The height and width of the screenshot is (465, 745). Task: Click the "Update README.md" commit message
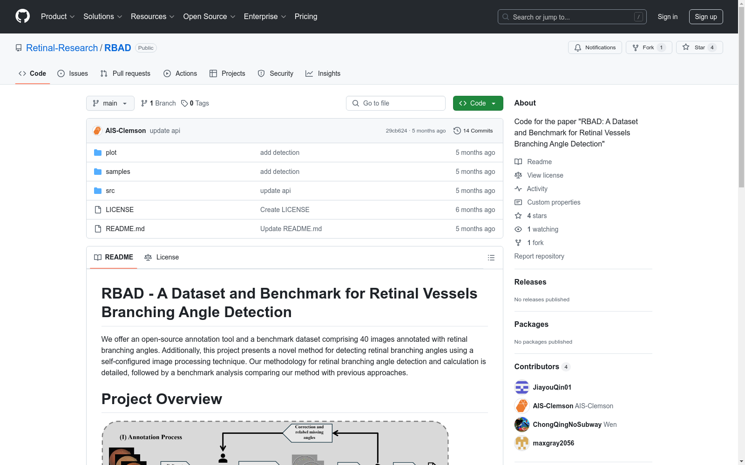point(291,229)
